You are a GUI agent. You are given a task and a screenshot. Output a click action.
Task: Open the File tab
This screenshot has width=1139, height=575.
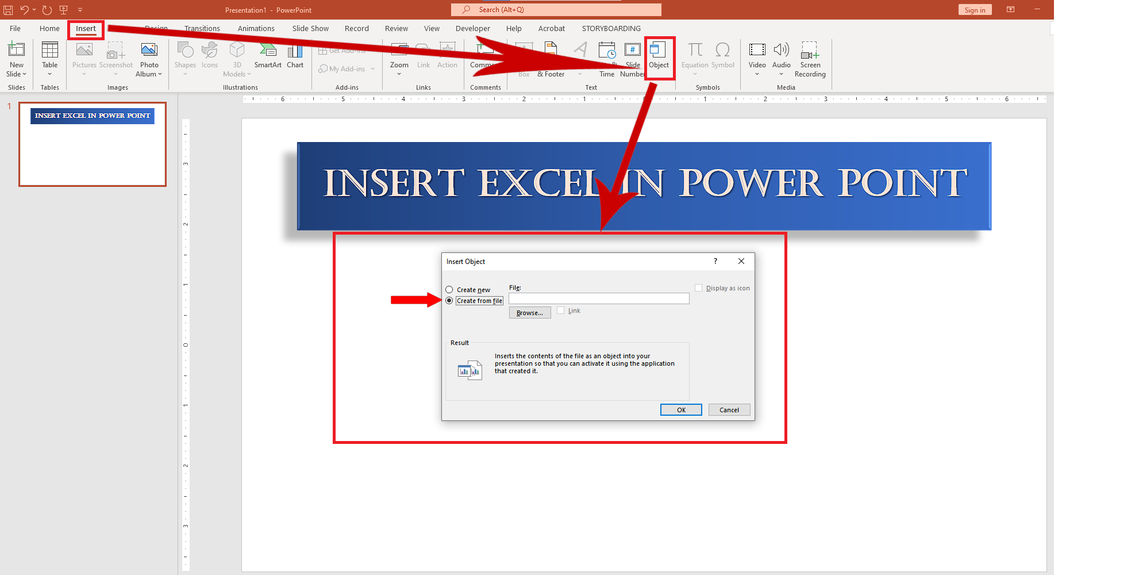(x=16, y=28)
